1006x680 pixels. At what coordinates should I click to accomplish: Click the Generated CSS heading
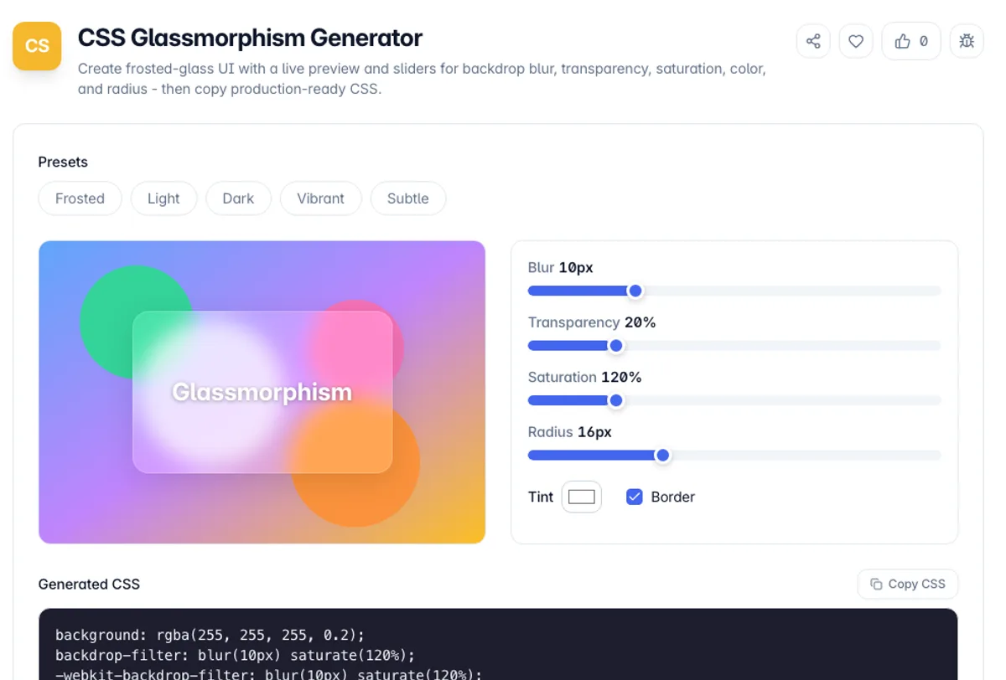[89, 584]
